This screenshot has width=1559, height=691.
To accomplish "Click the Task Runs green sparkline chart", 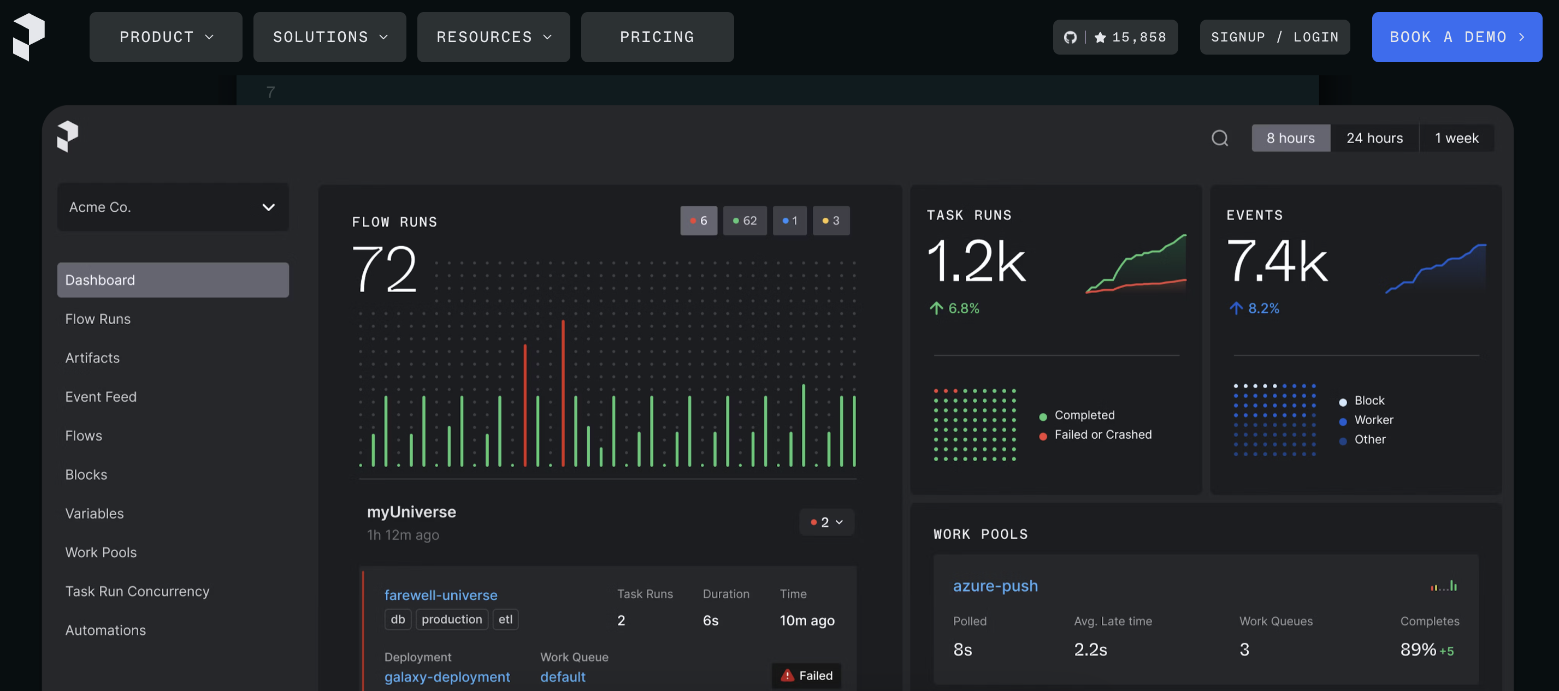I will (x=1135, y=264).
